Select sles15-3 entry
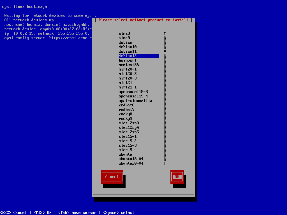287x215 pixels. tap(139, 145)
